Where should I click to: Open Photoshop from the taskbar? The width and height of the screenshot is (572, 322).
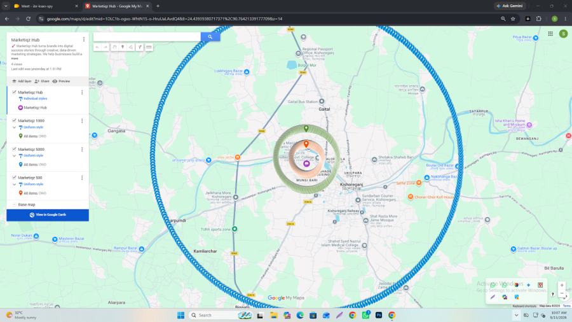[379, 315]
